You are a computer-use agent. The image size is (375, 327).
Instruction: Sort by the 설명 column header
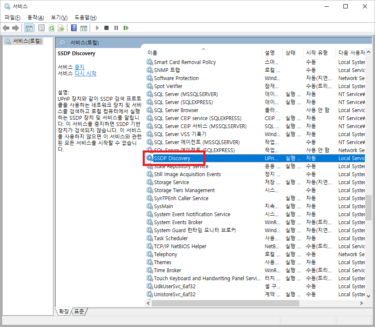click(273, 53)
